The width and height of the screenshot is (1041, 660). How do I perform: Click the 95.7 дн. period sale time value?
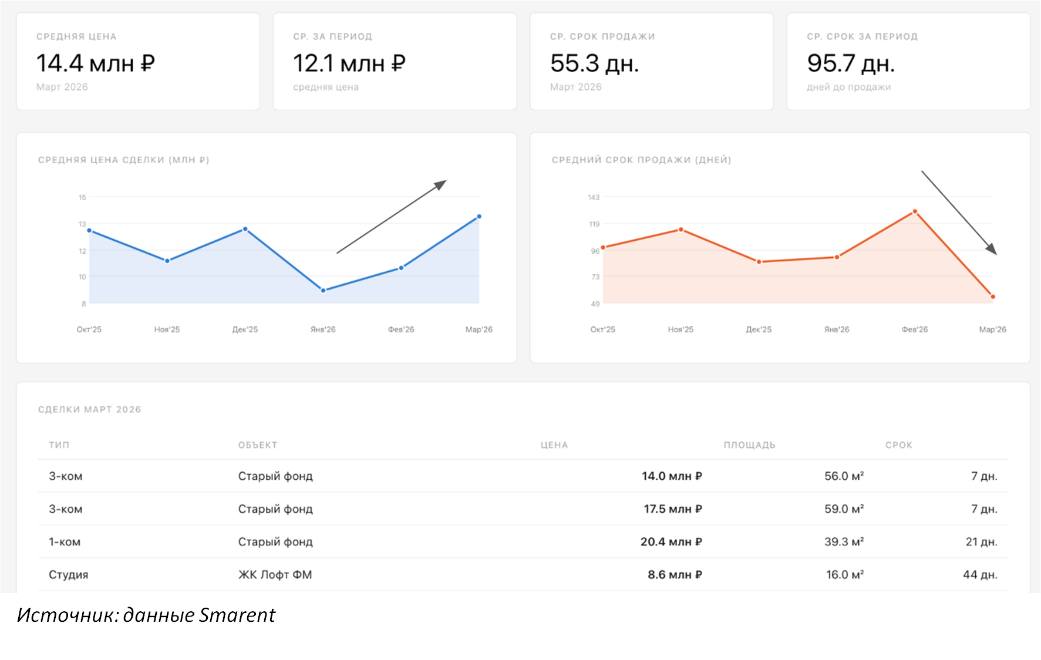click(x=851, y=63)
